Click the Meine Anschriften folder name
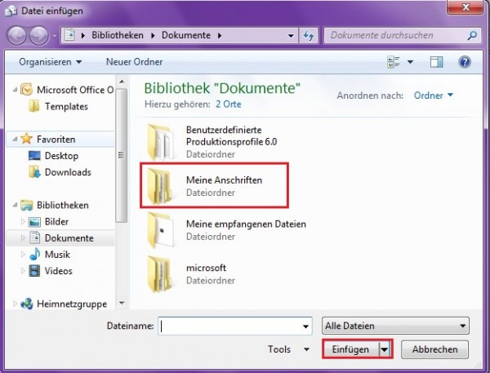Screen dimensions: 490x373 coord(224,180)
